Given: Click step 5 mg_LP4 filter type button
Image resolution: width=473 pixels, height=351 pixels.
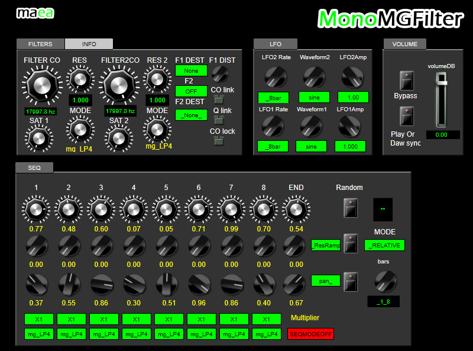Looking at the screenshot, I should pos(169,334).
